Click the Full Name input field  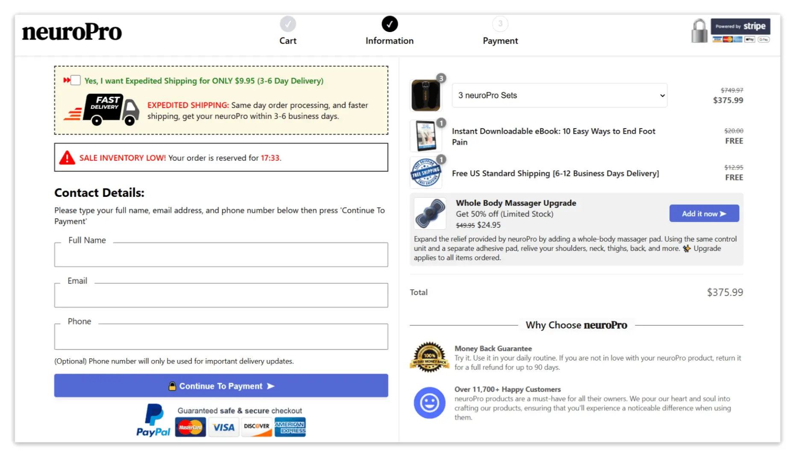pos(221,255)
